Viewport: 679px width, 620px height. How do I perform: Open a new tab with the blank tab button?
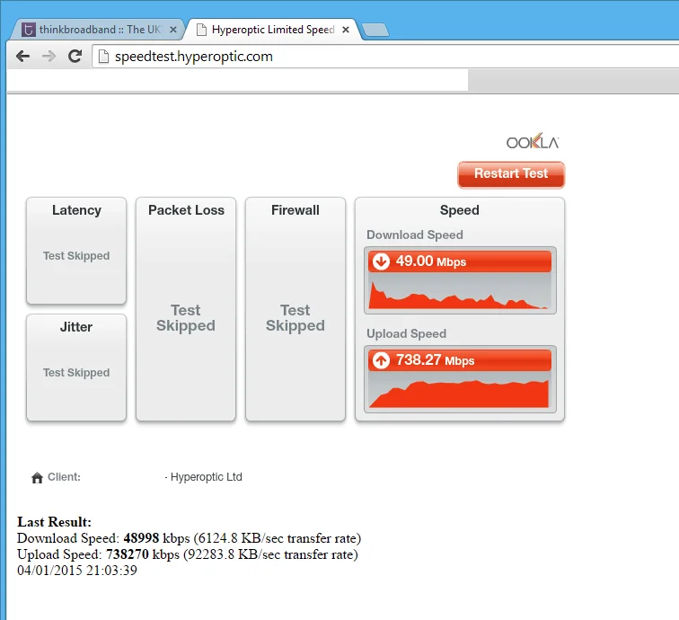375,30
